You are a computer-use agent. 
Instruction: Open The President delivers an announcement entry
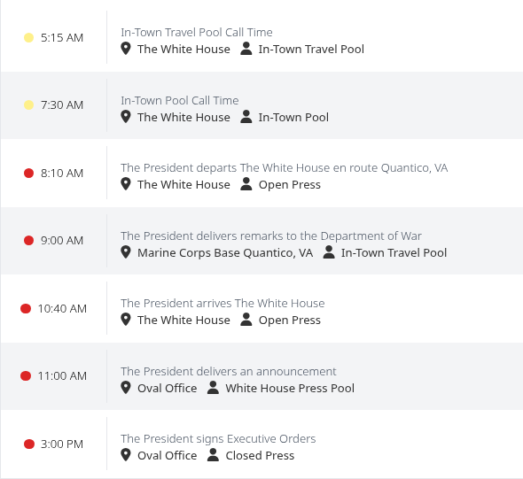(229, 371)
